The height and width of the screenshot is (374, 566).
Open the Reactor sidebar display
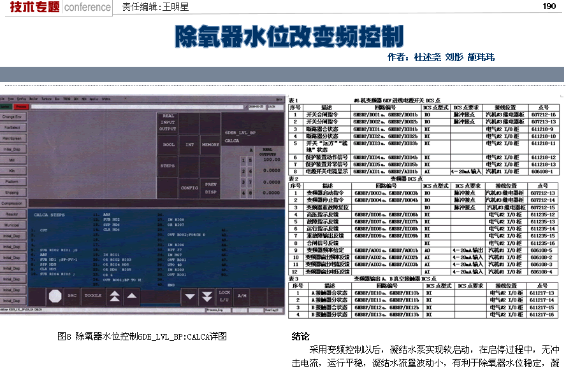coord(13,214)
